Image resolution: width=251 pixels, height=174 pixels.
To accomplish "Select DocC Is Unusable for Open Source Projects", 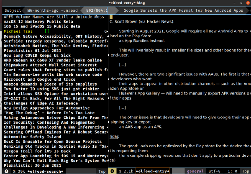I will [53, 141].
